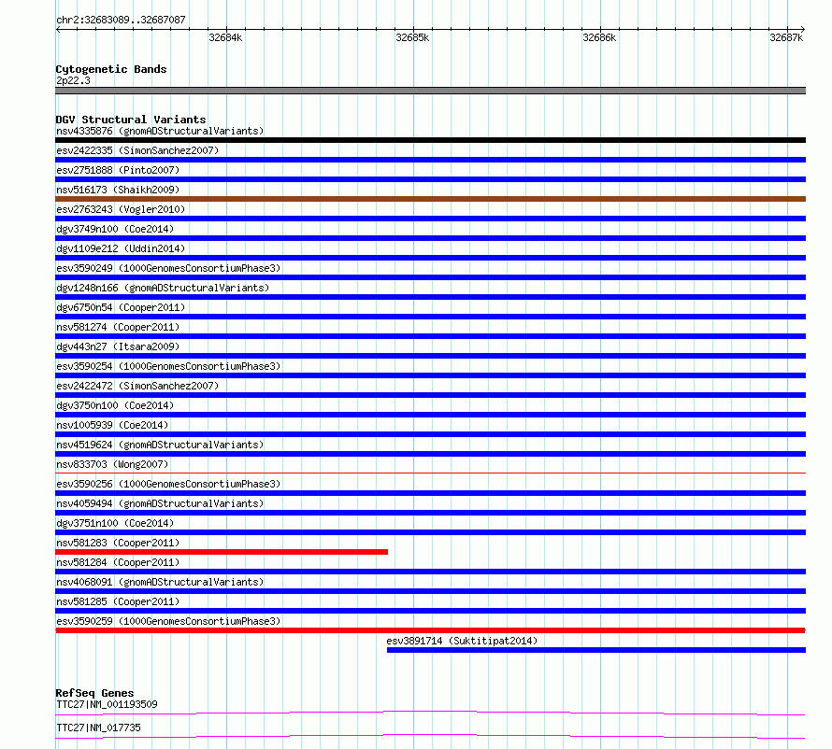Open variant nsv4519624 (gnomADStructuralVariants) label
This screenshot has width=832, height=749.
(x=160, y=445)
